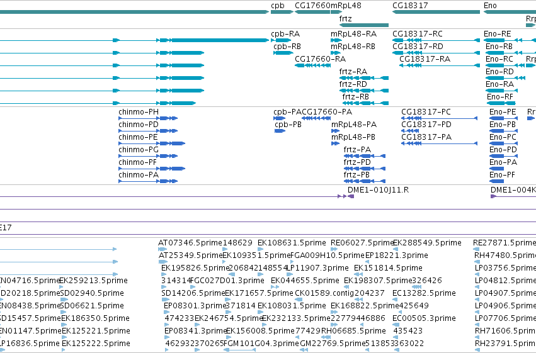
Task: Click protein chinmo-PE label
Action: (x=138, y=138)
